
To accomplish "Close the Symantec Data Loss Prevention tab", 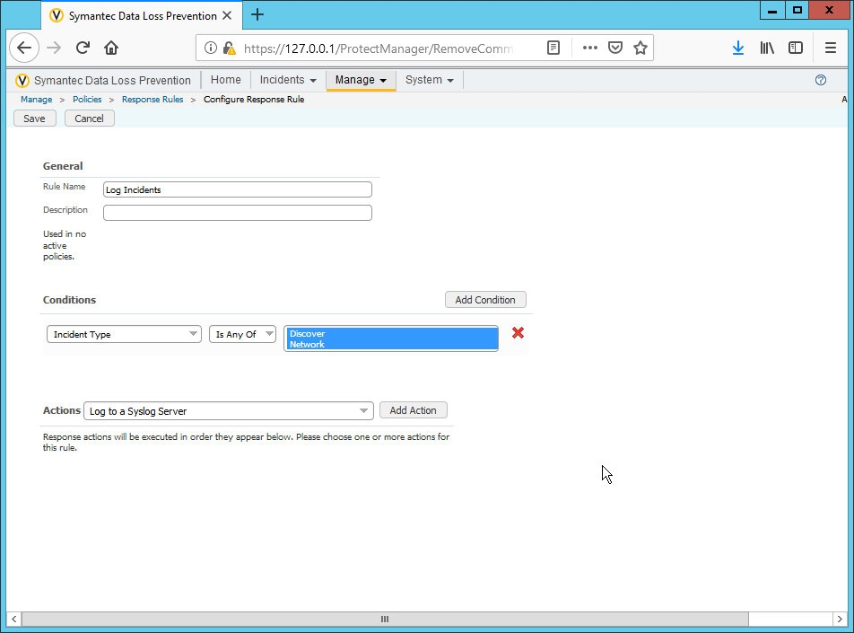I will pos(227,15).
